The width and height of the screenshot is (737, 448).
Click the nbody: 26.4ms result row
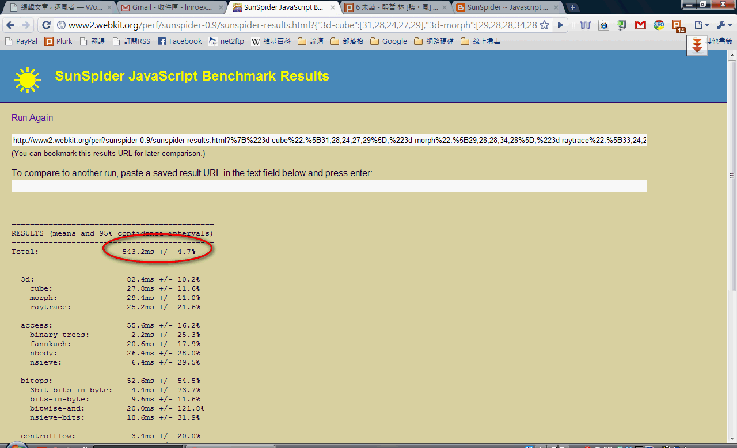115,353
